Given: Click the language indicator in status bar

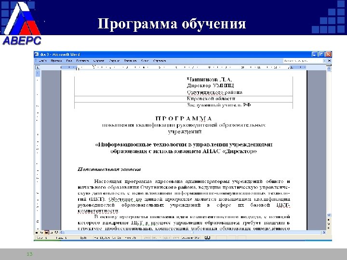Looking at the screenshot, I should (x=190, y=238).
